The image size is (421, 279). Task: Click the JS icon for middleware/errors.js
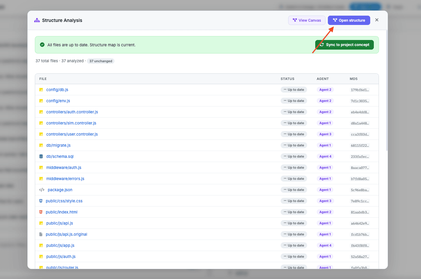41,179
